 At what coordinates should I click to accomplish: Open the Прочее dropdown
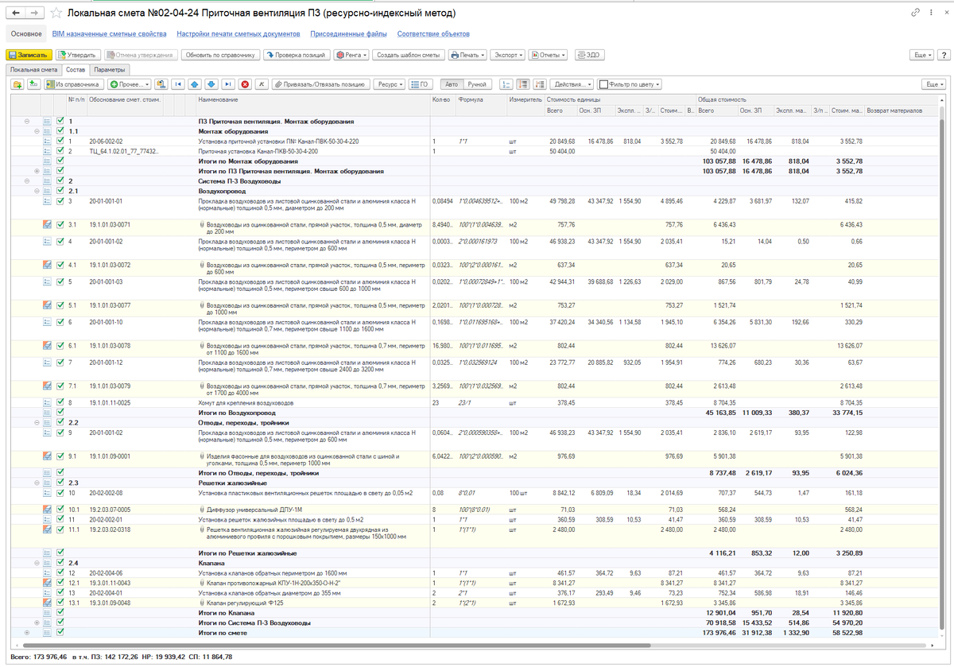click(129, 83)
